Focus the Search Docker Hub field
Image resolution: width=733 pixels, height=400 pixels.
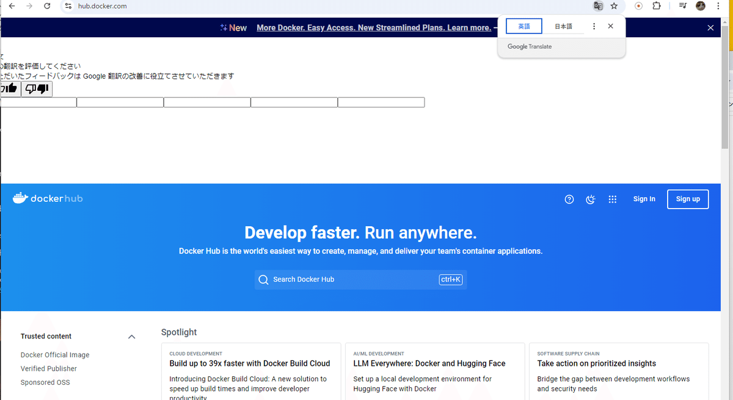(360, 280)
